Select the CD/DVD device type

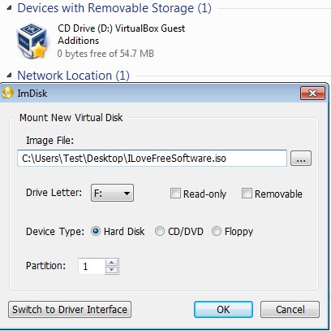160,231
